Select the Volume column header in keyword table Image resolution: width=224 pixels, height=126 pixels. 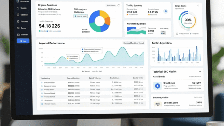(x=95, y=78)
